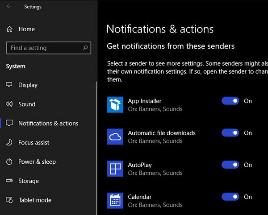Open Storage settings
Screen dimensions: 268x215
(29, 181)
